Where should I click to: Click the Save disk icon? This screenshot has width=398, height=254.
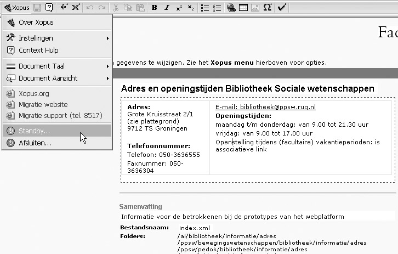click(37, 8)
